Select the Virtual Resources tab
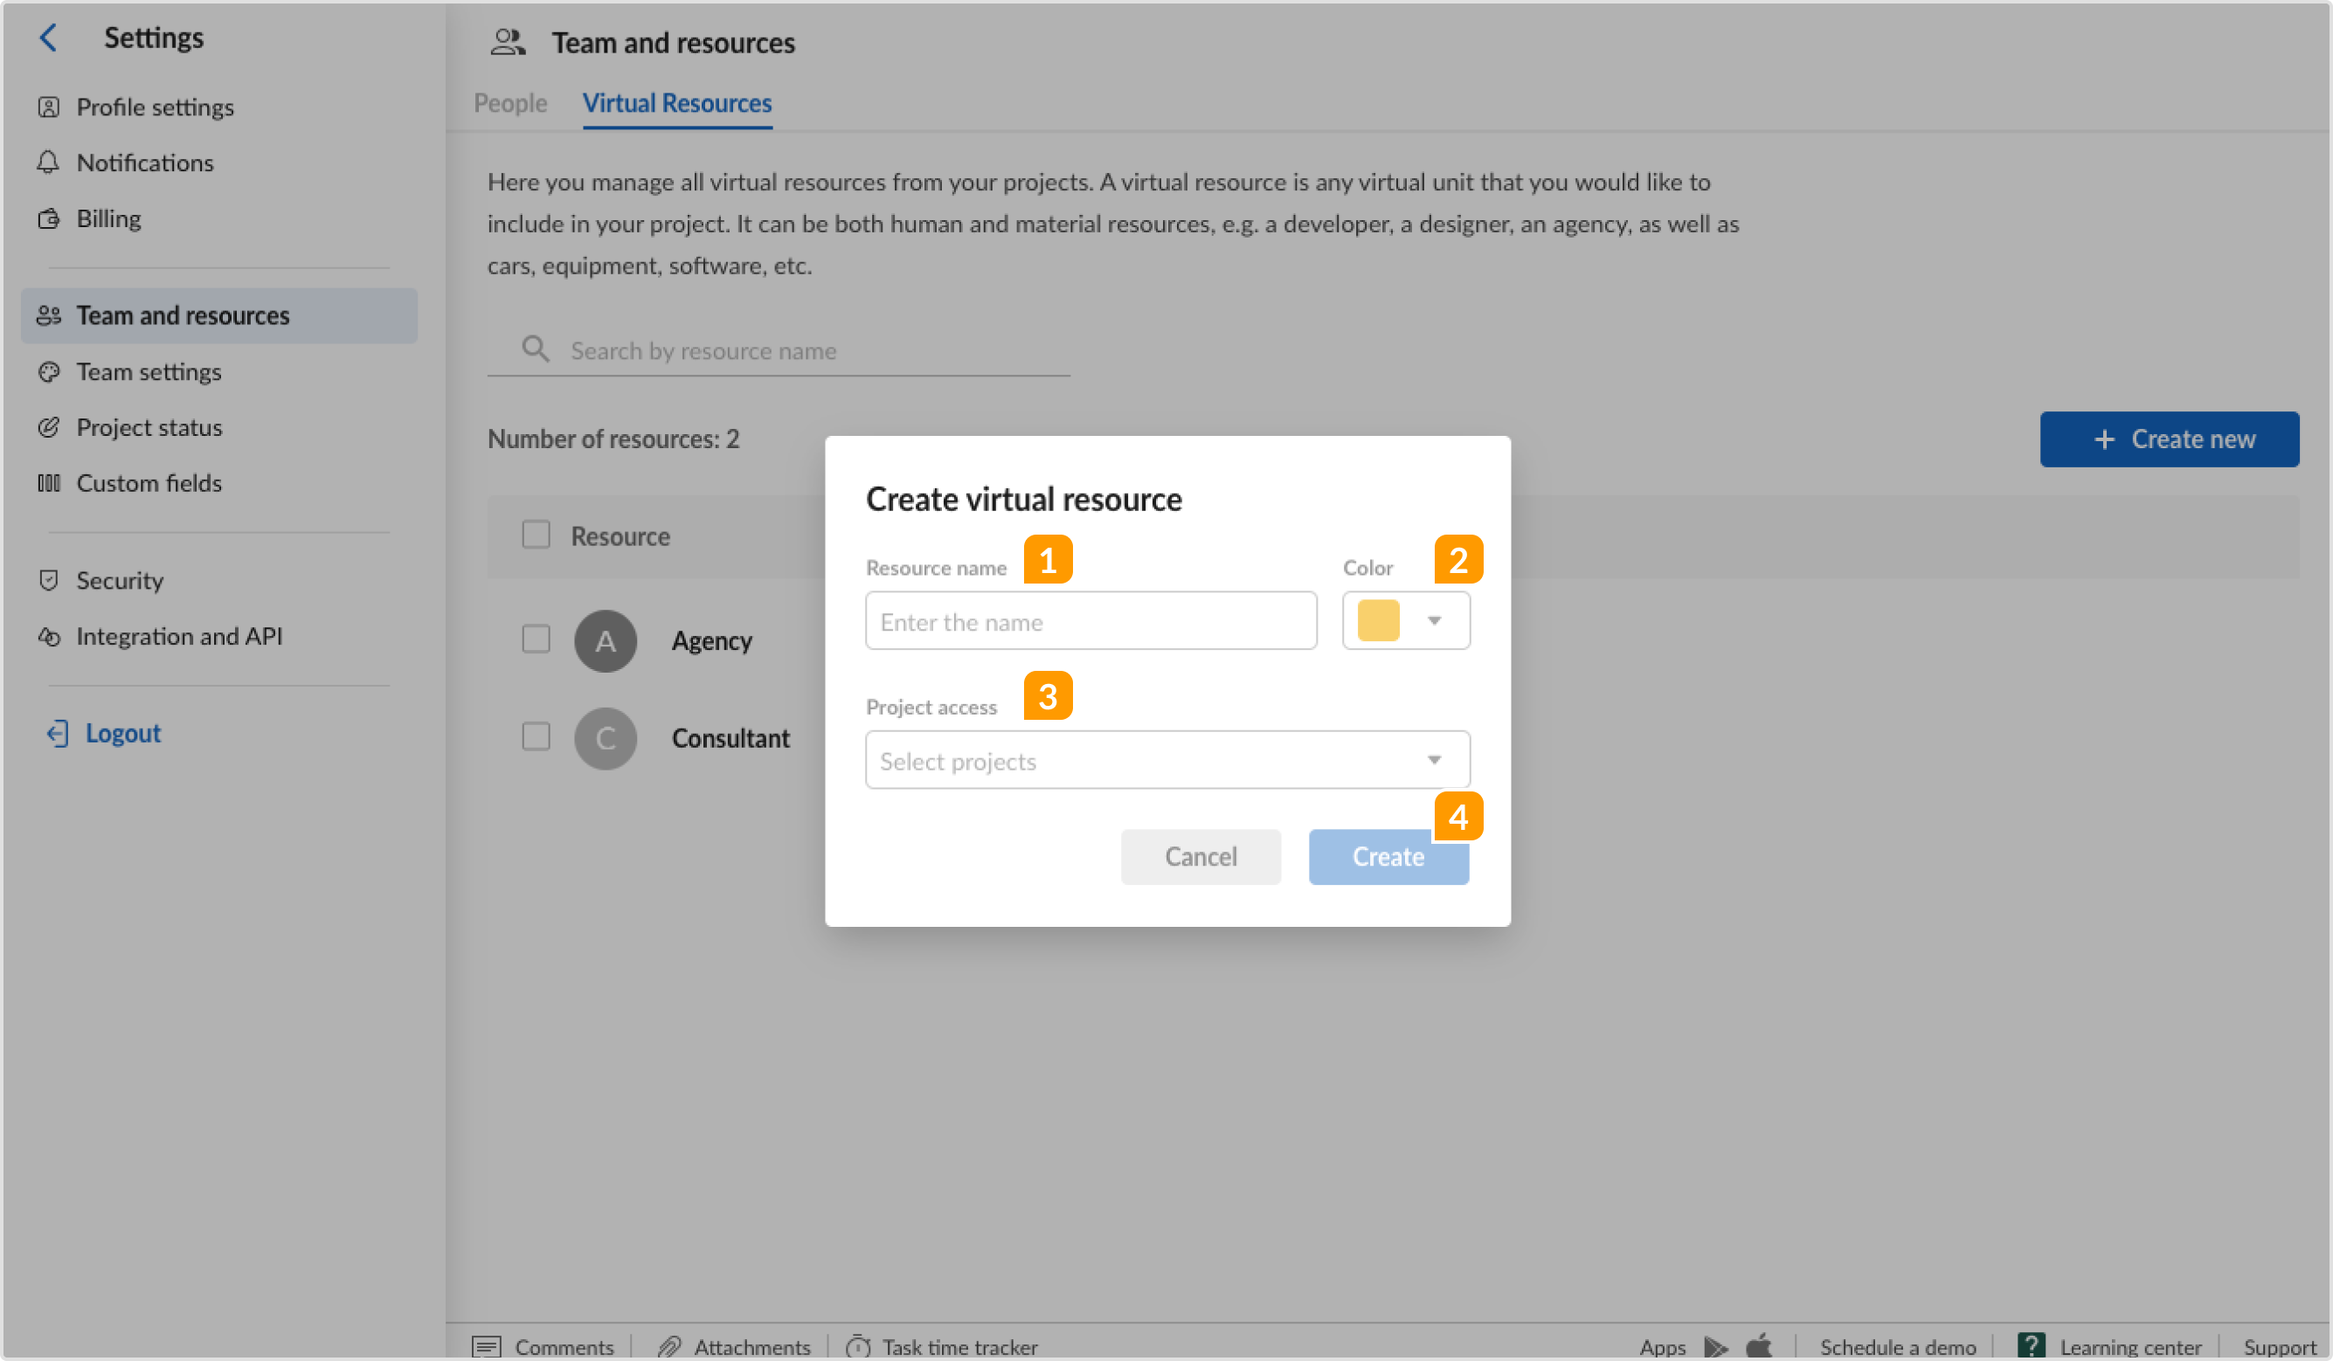 pos(677,103)
